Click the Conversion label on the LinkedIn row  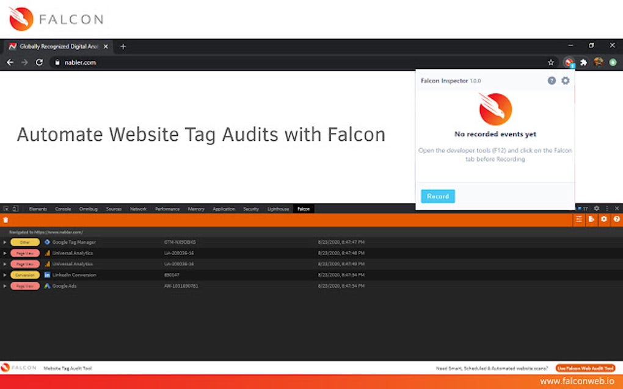click(24, 275)
